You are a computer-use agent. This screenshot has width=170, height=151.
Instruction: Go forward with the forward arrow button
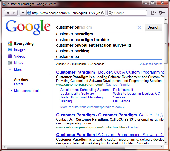(14, 13)
